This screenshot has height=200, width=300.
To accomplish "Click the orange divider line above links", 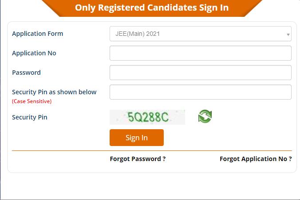I will tap(152, 150).
